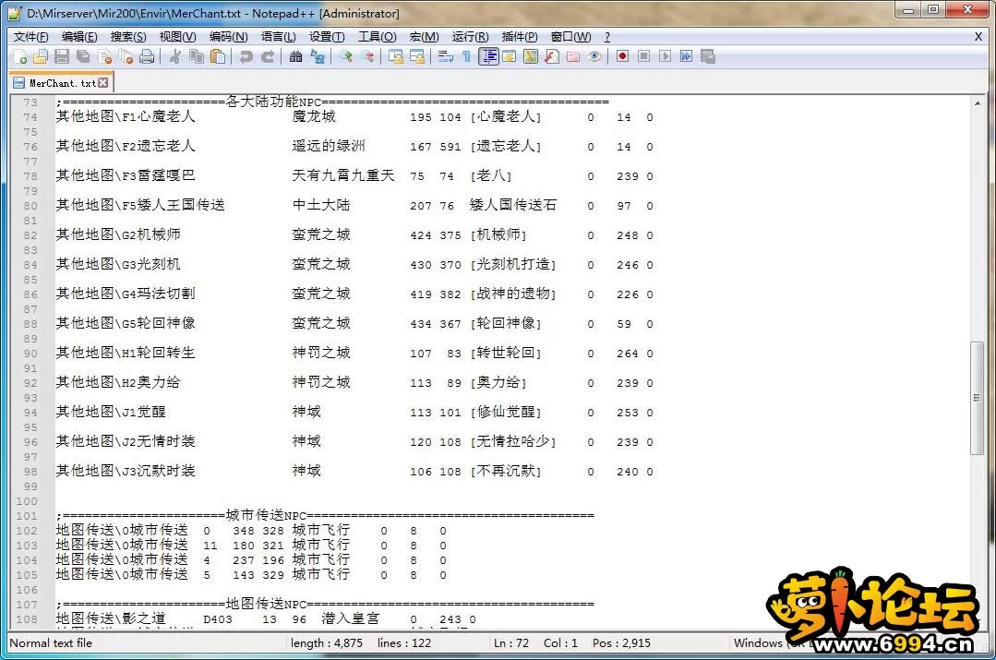Open the 工具(O) menu
The image size is (996, 660).
[x=377, y=37]
